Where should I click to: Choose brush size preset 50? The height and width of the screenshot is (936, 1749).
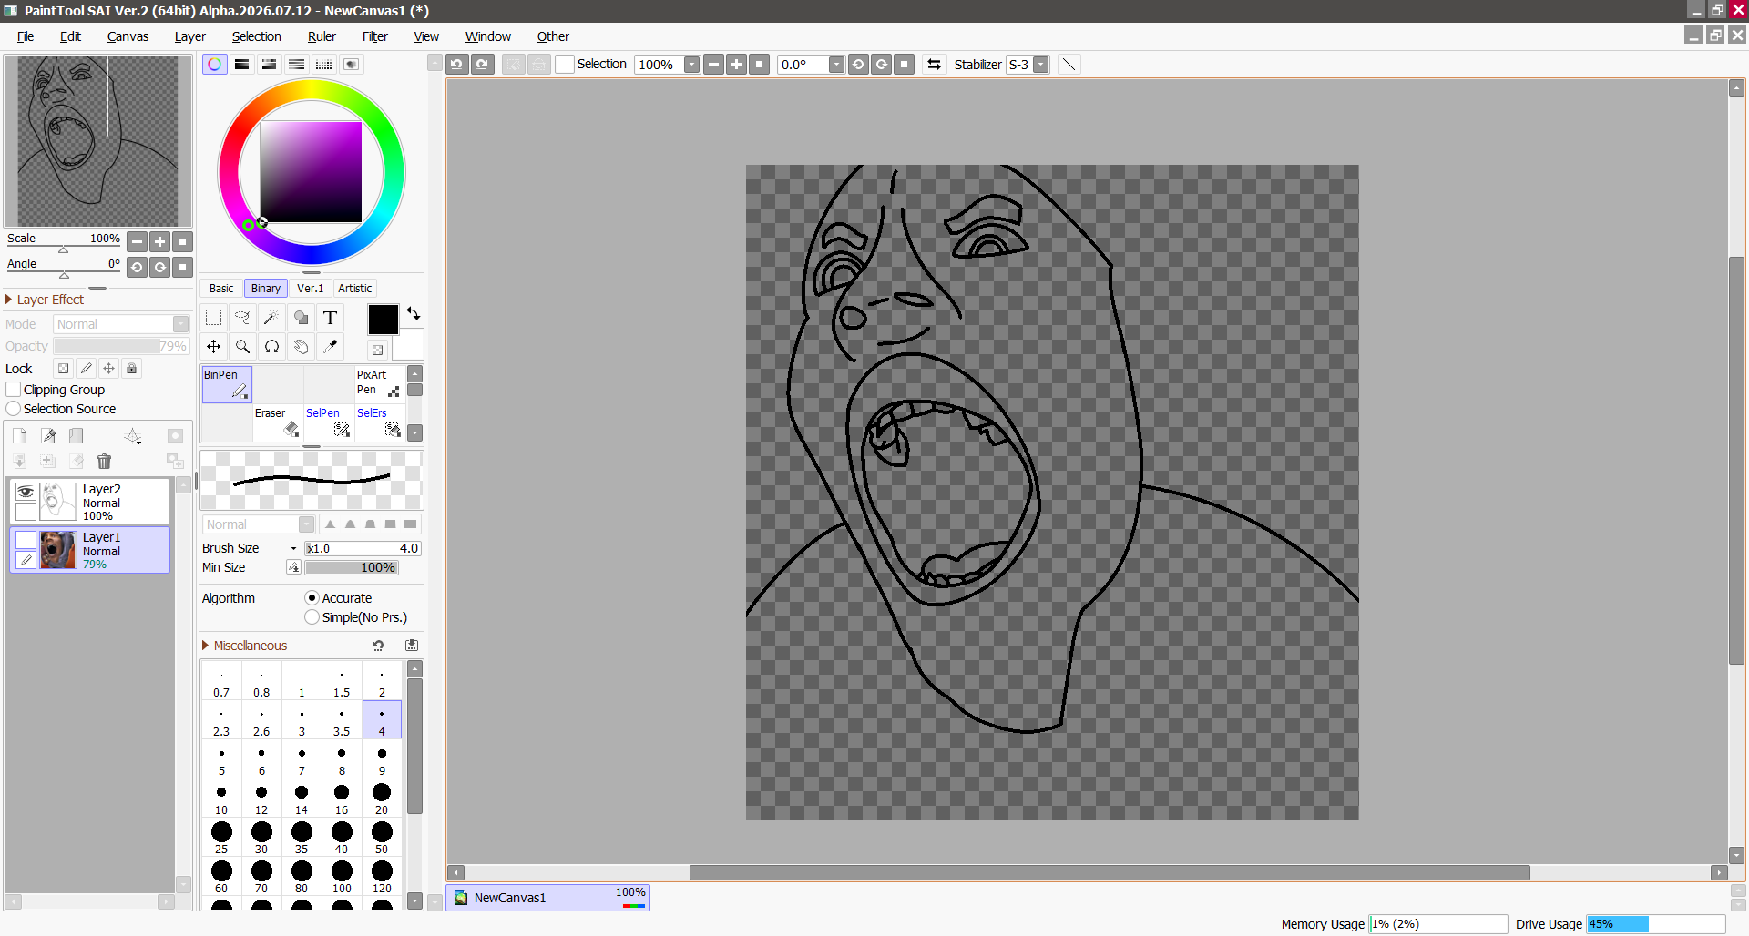(x=382, y=838)
